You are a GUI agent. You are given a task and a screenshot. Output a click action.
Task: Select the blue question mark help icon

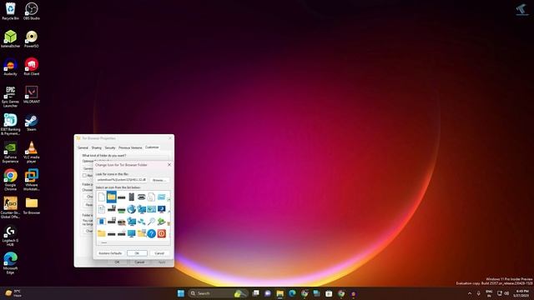click(x=152, y=233)
